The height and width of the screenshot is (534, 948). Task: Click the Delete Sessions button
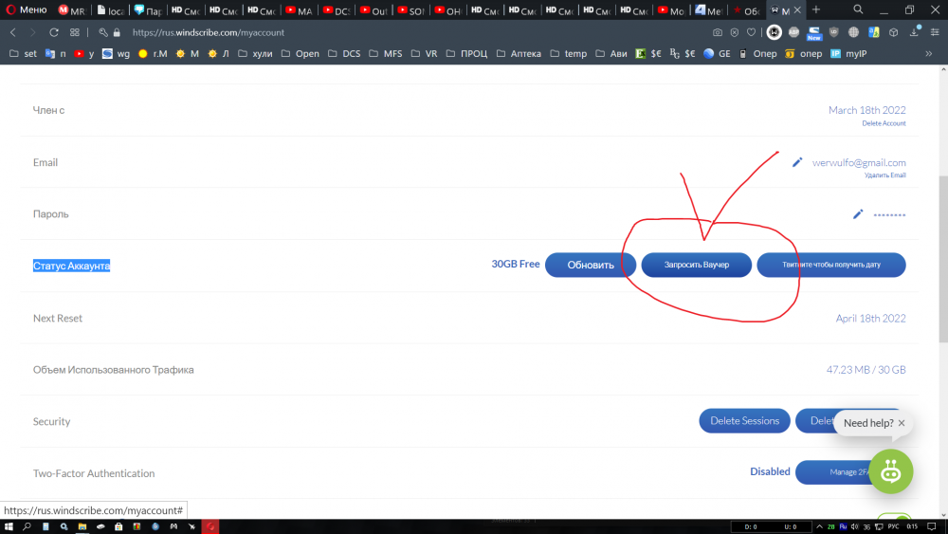click(x=744, y=421)
